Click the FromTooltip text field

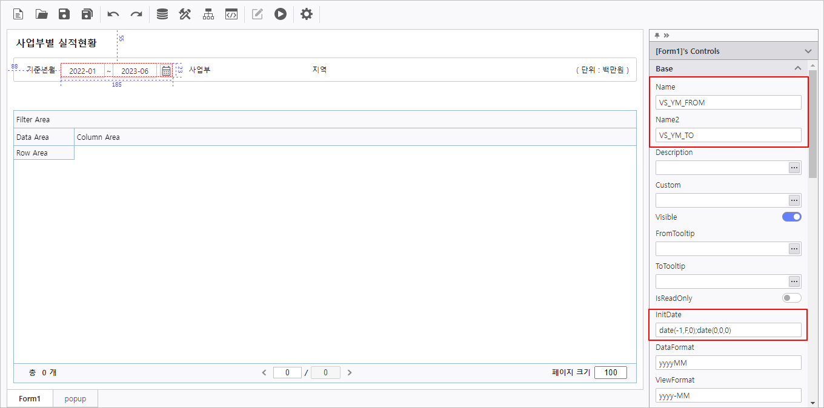(x=722, y=249)
